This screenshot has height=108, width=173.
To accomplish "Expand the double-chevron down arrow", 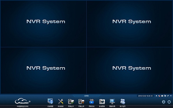I will click(x=171, y=96).
